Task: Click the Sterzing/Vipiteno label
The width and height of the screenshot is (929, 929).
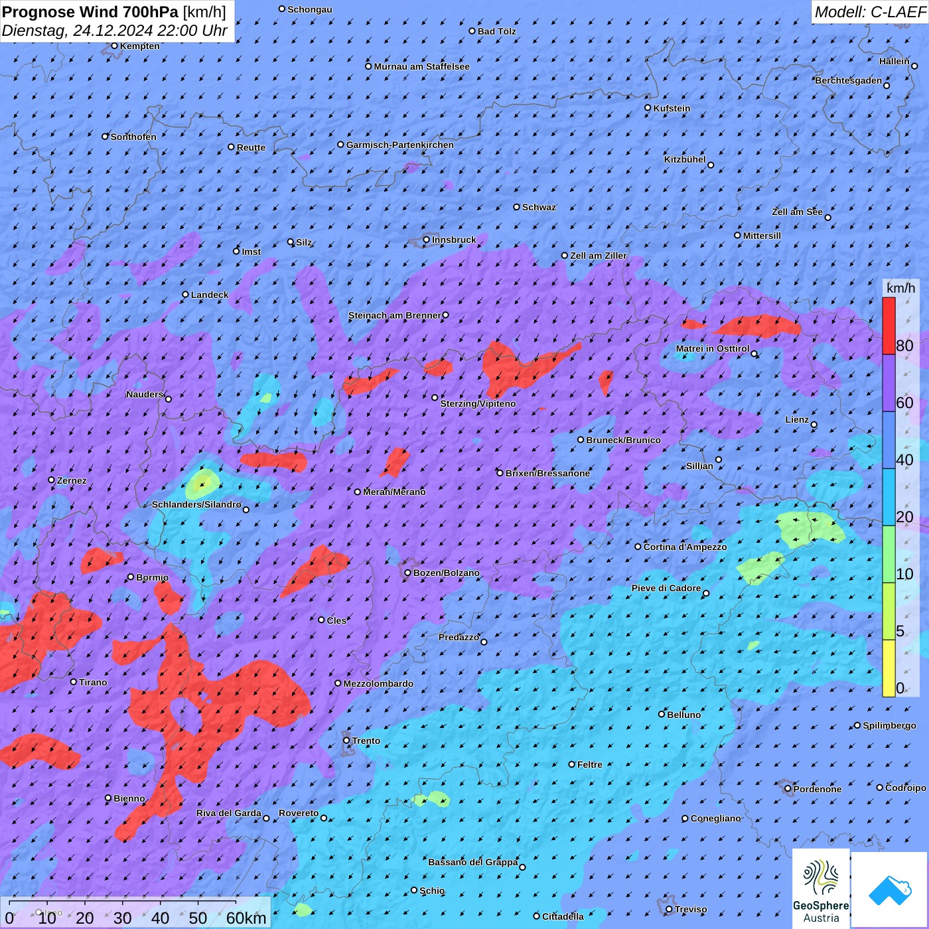Action: tap(478, 403)
